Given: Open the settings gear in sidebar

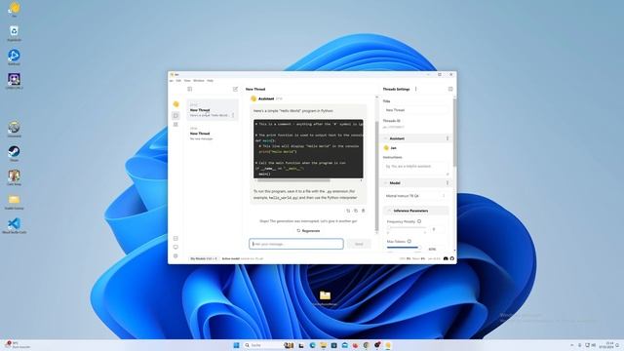Looking at the screenshot, I should (175, 255).
